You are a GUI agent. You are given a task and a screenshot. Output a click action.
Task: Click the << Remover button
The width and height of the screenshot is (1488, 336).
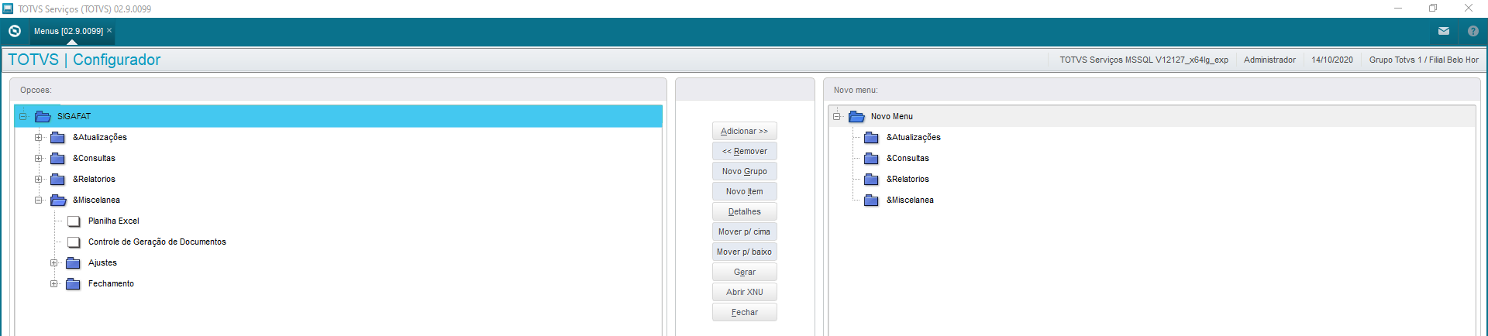[x=744, y=151]
